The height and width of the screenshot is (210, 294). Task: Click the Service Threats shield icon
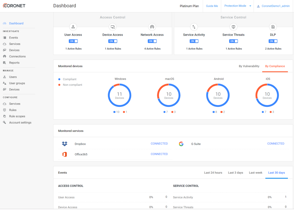click(234, 27)
